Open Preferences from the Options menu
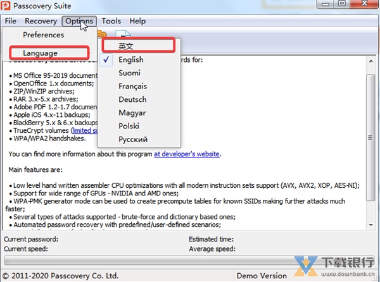The height and width of the screenshot is (282, 380). coord(44,35)
